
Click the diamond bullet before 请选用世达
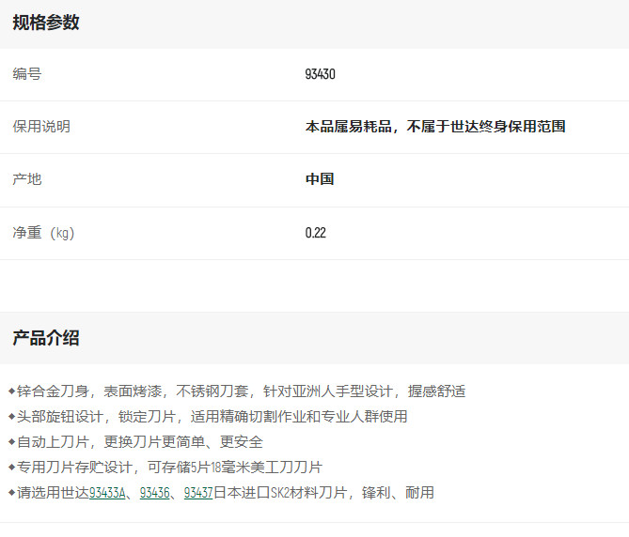11,492
